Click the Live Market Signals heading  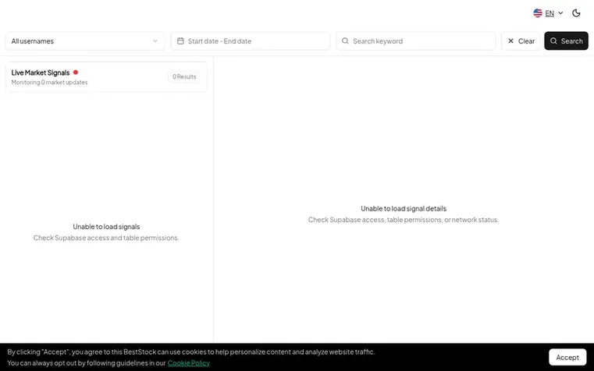coord(41,72)
